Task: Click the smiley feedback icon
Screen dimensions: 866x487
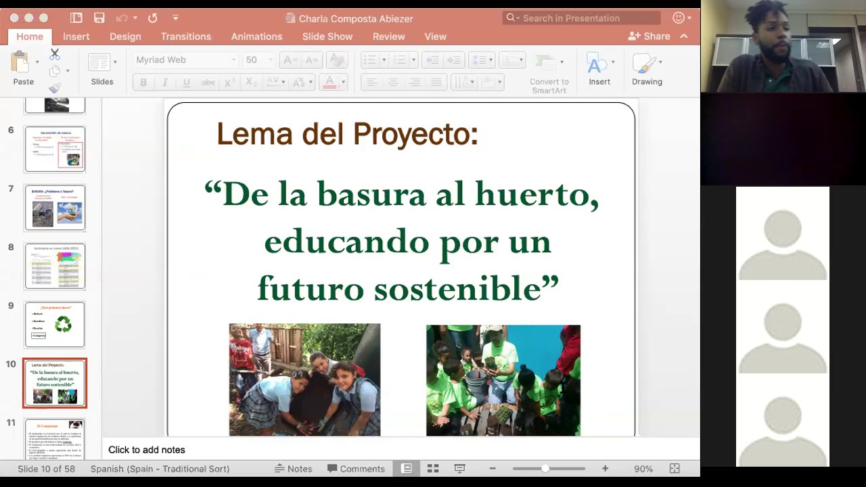Action: [678, 18]
